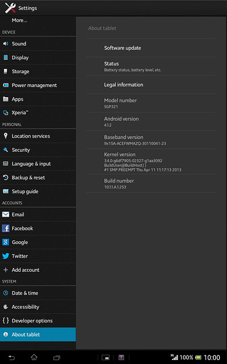Select the Storage icon
The width and height of the screenshot is (227, 364).
point(6,71)
